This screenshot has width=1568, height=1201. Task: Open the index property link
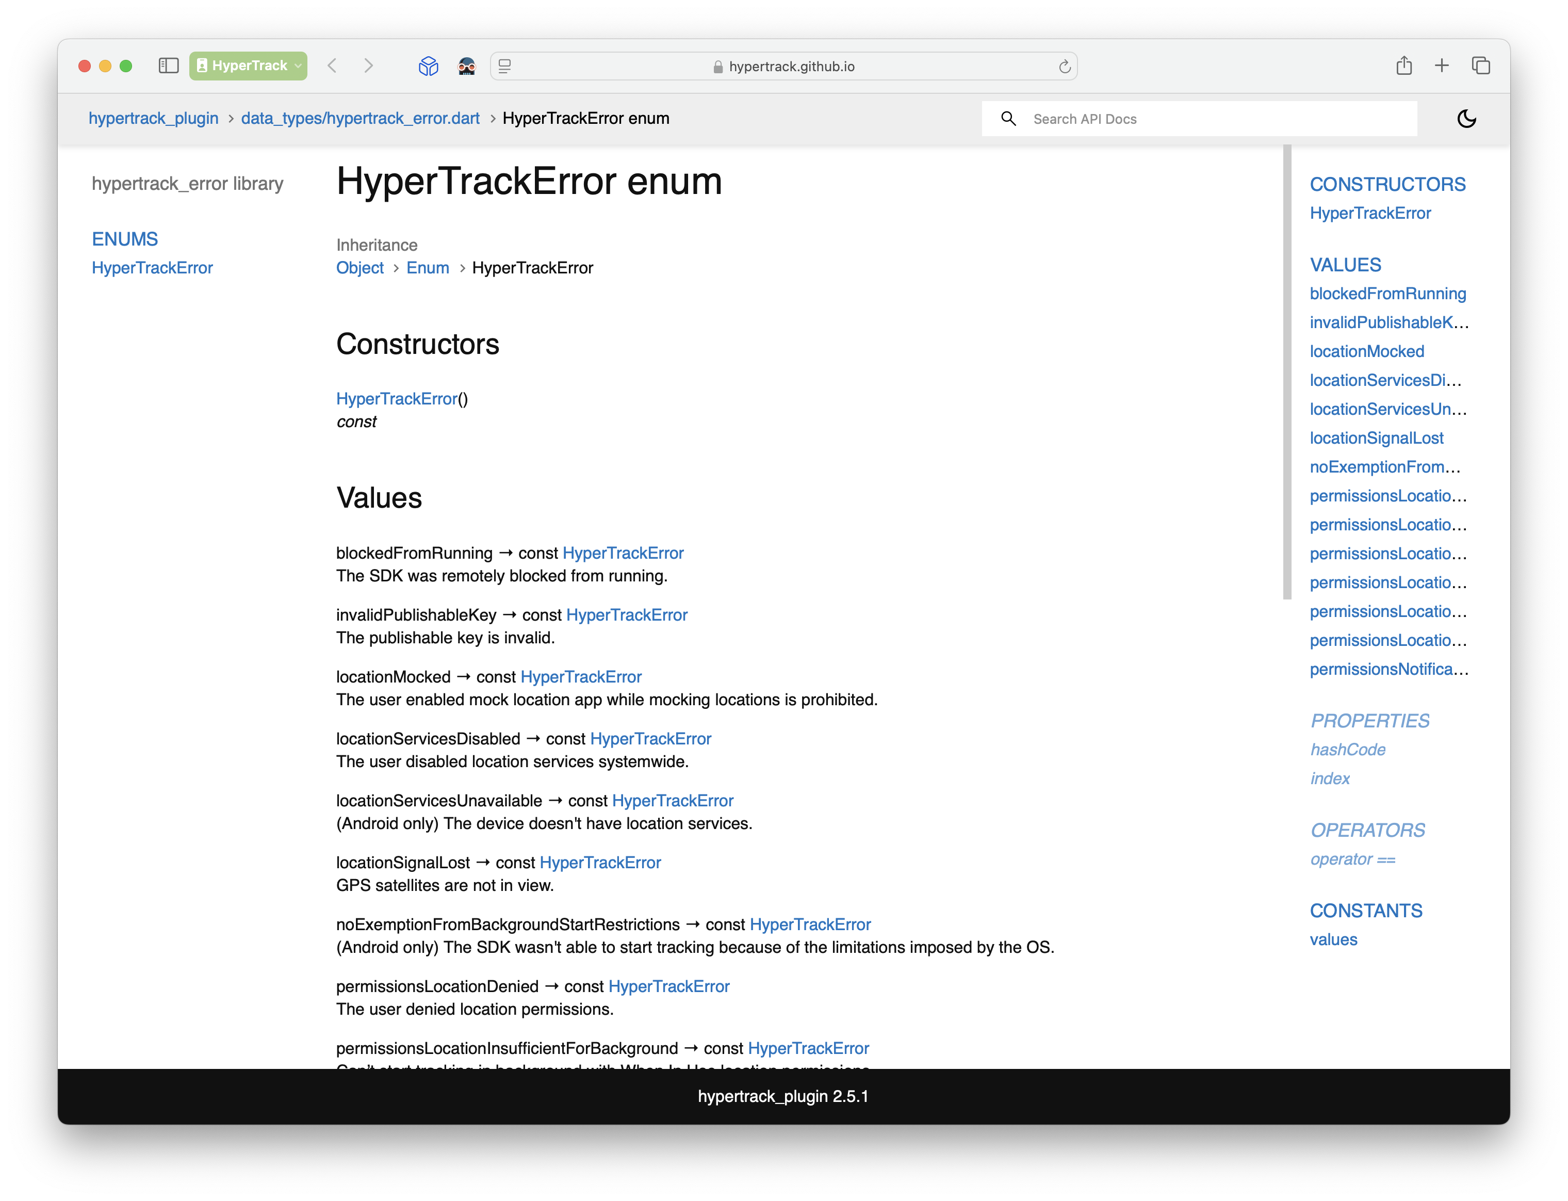pyautogui.click(x=1330, y=778)
